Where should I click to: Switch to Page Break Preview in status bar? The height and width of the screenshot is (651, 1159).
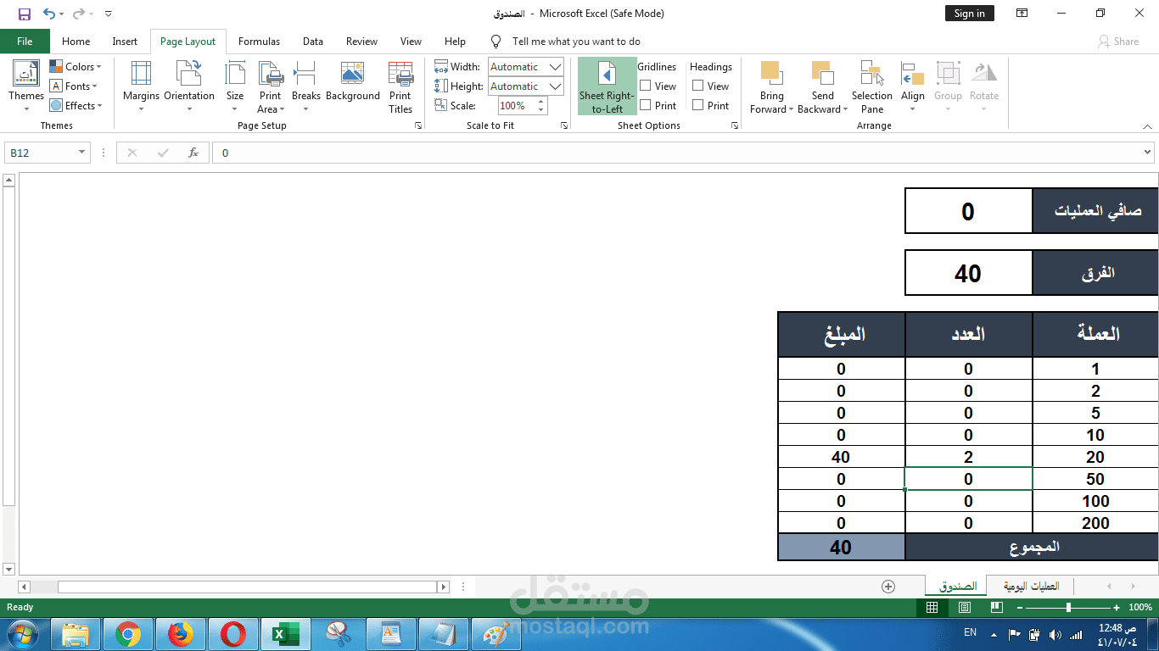pyautogui.click(x=998, y=608)
